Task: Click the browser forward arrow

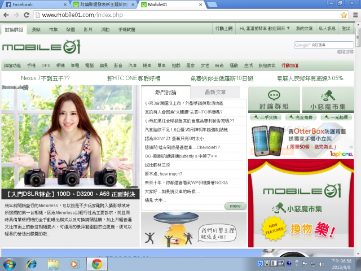Action: click(x=16, y=15)
